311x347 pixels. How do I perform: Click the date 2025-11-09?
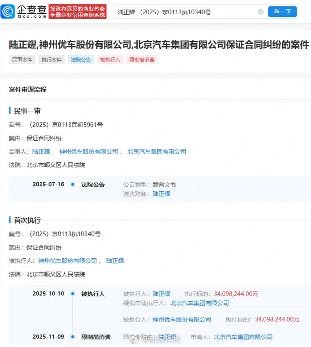coord(48,337)
